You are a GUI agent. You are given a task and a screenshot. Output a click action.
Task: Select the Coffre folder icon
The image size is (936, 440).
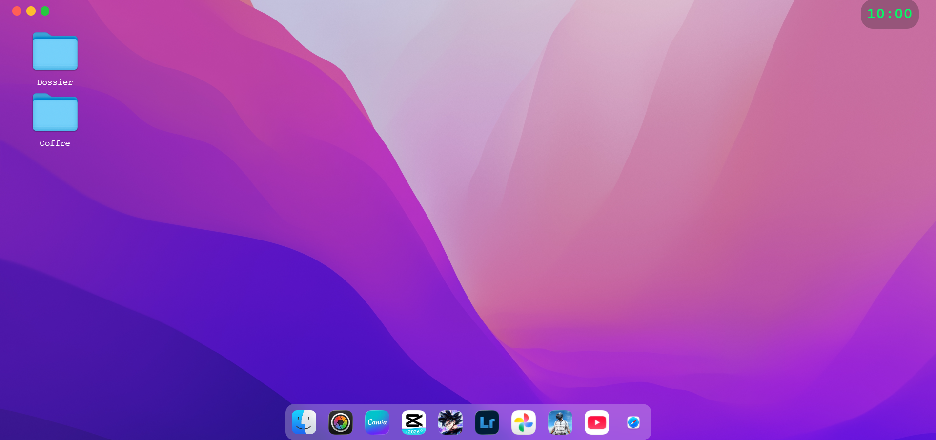tap(55, 113)
